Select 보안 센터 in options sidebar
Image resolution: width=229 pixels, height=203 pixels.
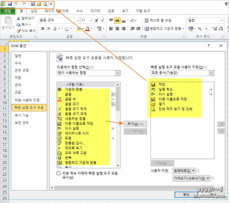point(22,123)
